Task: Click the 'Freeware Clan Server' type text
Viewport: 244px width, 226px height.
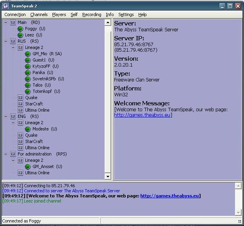Action: coord(137,80)
